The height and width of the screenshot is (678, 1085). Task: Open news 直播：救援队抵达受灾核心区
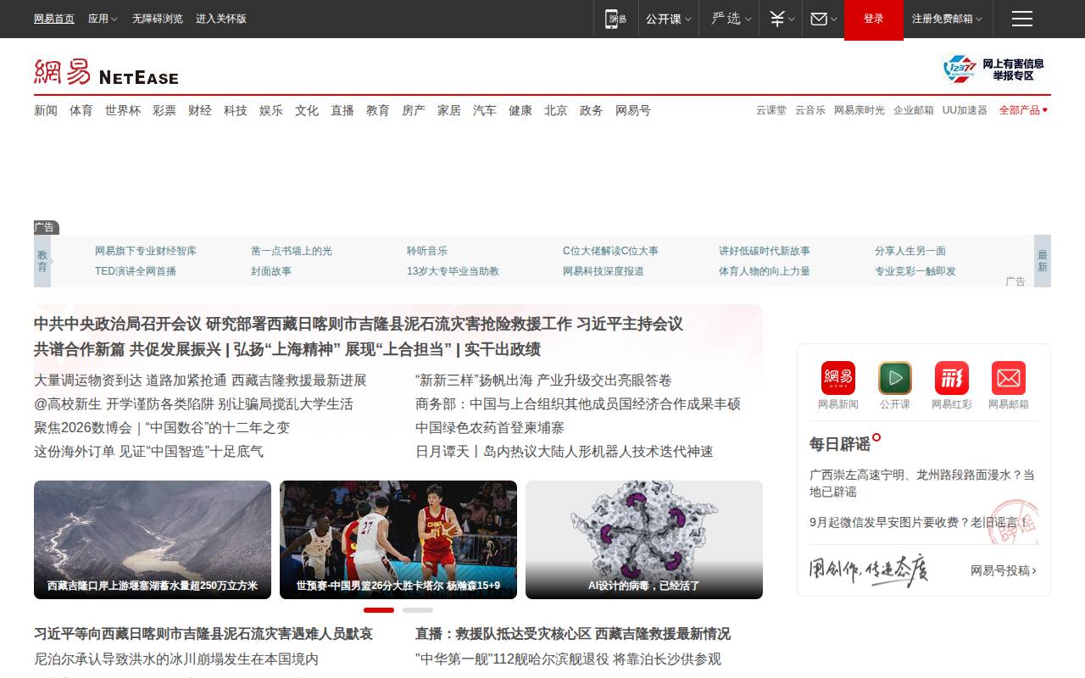(573, 634)
